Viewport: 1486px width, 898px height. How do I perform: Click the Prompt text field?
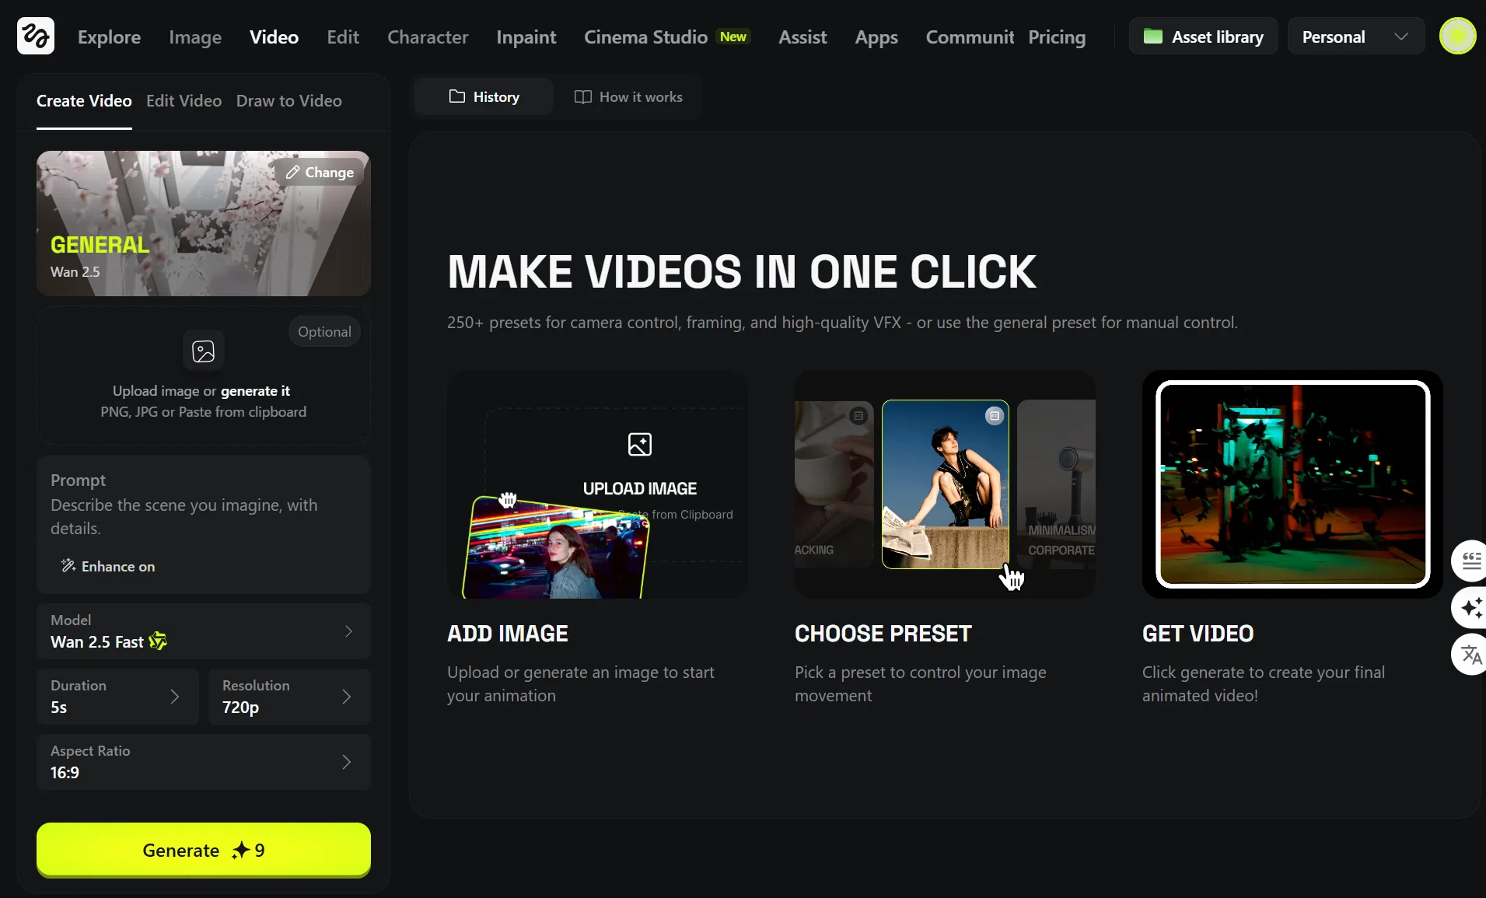pyautogui.click(x=203, y=517)
